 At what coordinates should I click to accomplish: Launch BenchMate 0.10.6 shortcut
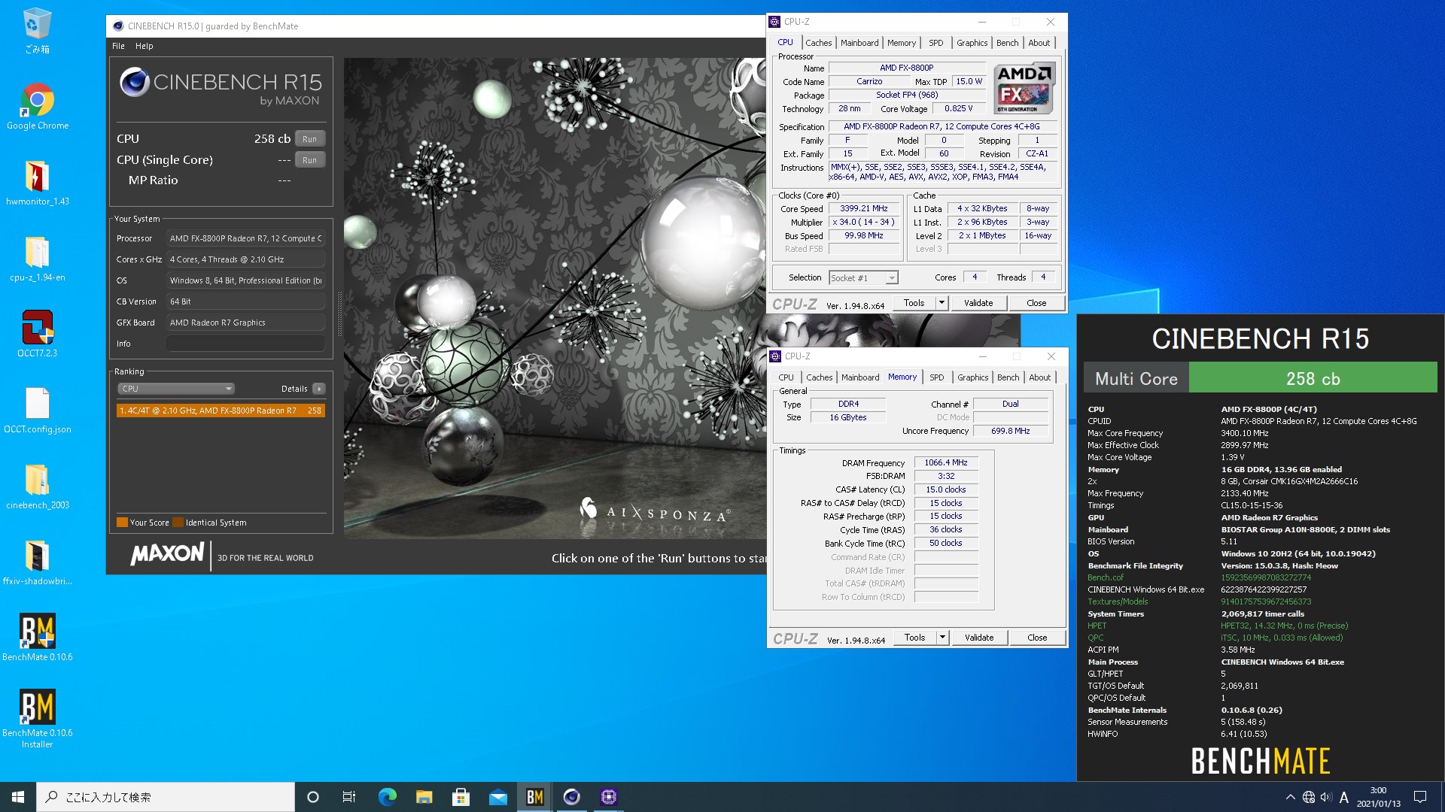pyautogui.click(x=37, y=638)
